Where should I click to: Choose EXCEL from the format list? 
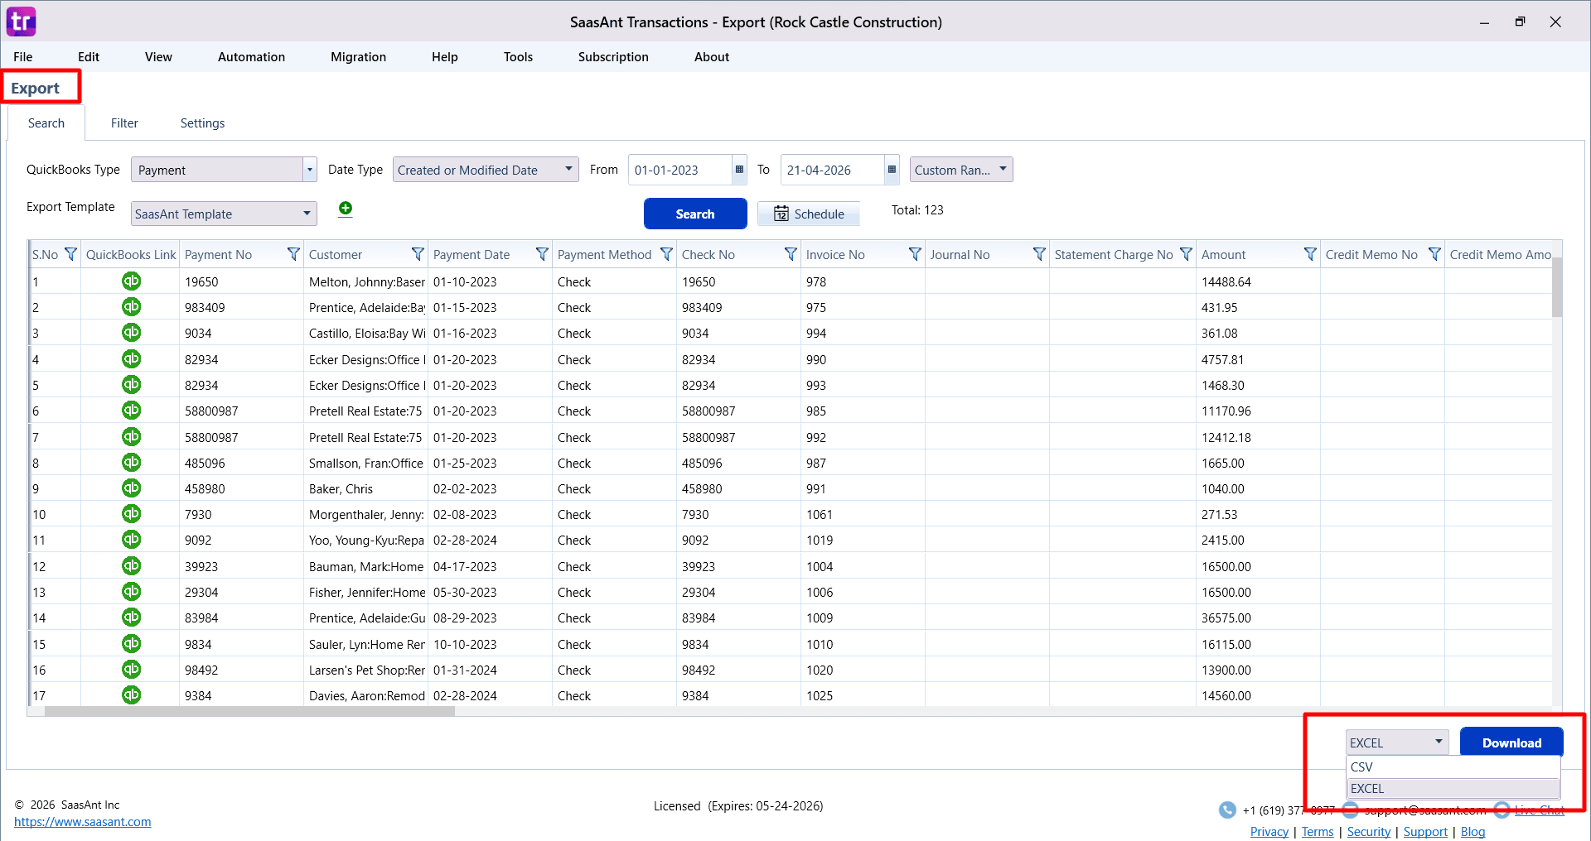click(1453, 788)
